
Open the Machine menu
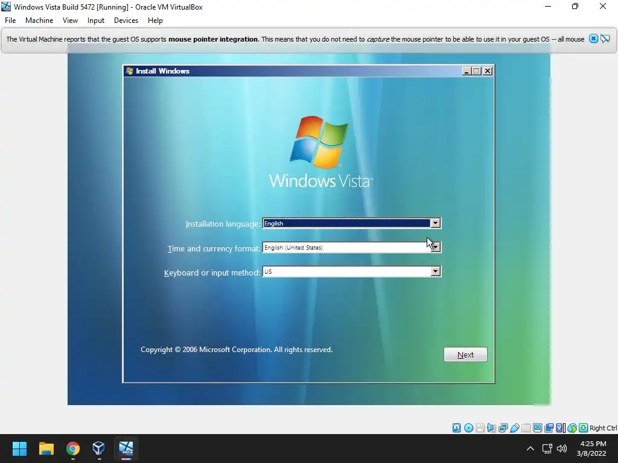(39, 20)
